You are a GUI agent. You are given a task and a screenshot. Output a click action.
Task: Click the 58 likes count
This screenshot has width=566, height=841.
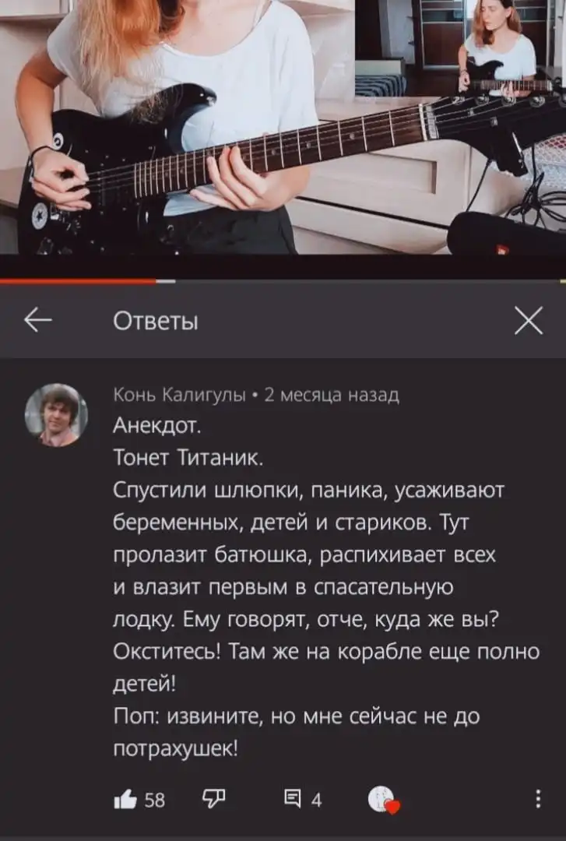tap(154, 801)
